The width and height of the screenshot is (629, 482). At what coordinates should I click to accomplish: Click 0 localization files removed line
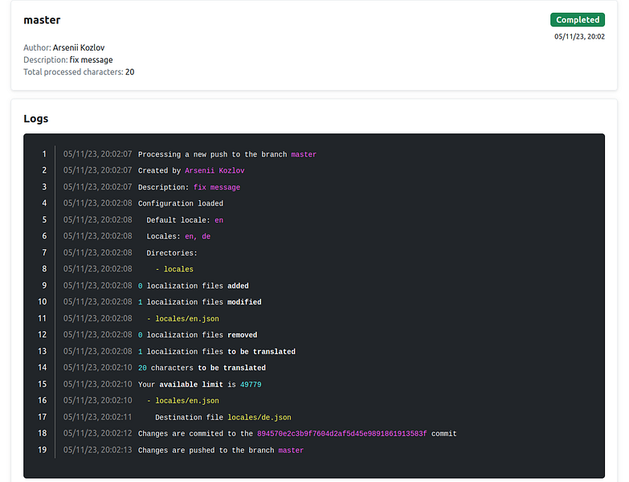(x=198, y=335)
